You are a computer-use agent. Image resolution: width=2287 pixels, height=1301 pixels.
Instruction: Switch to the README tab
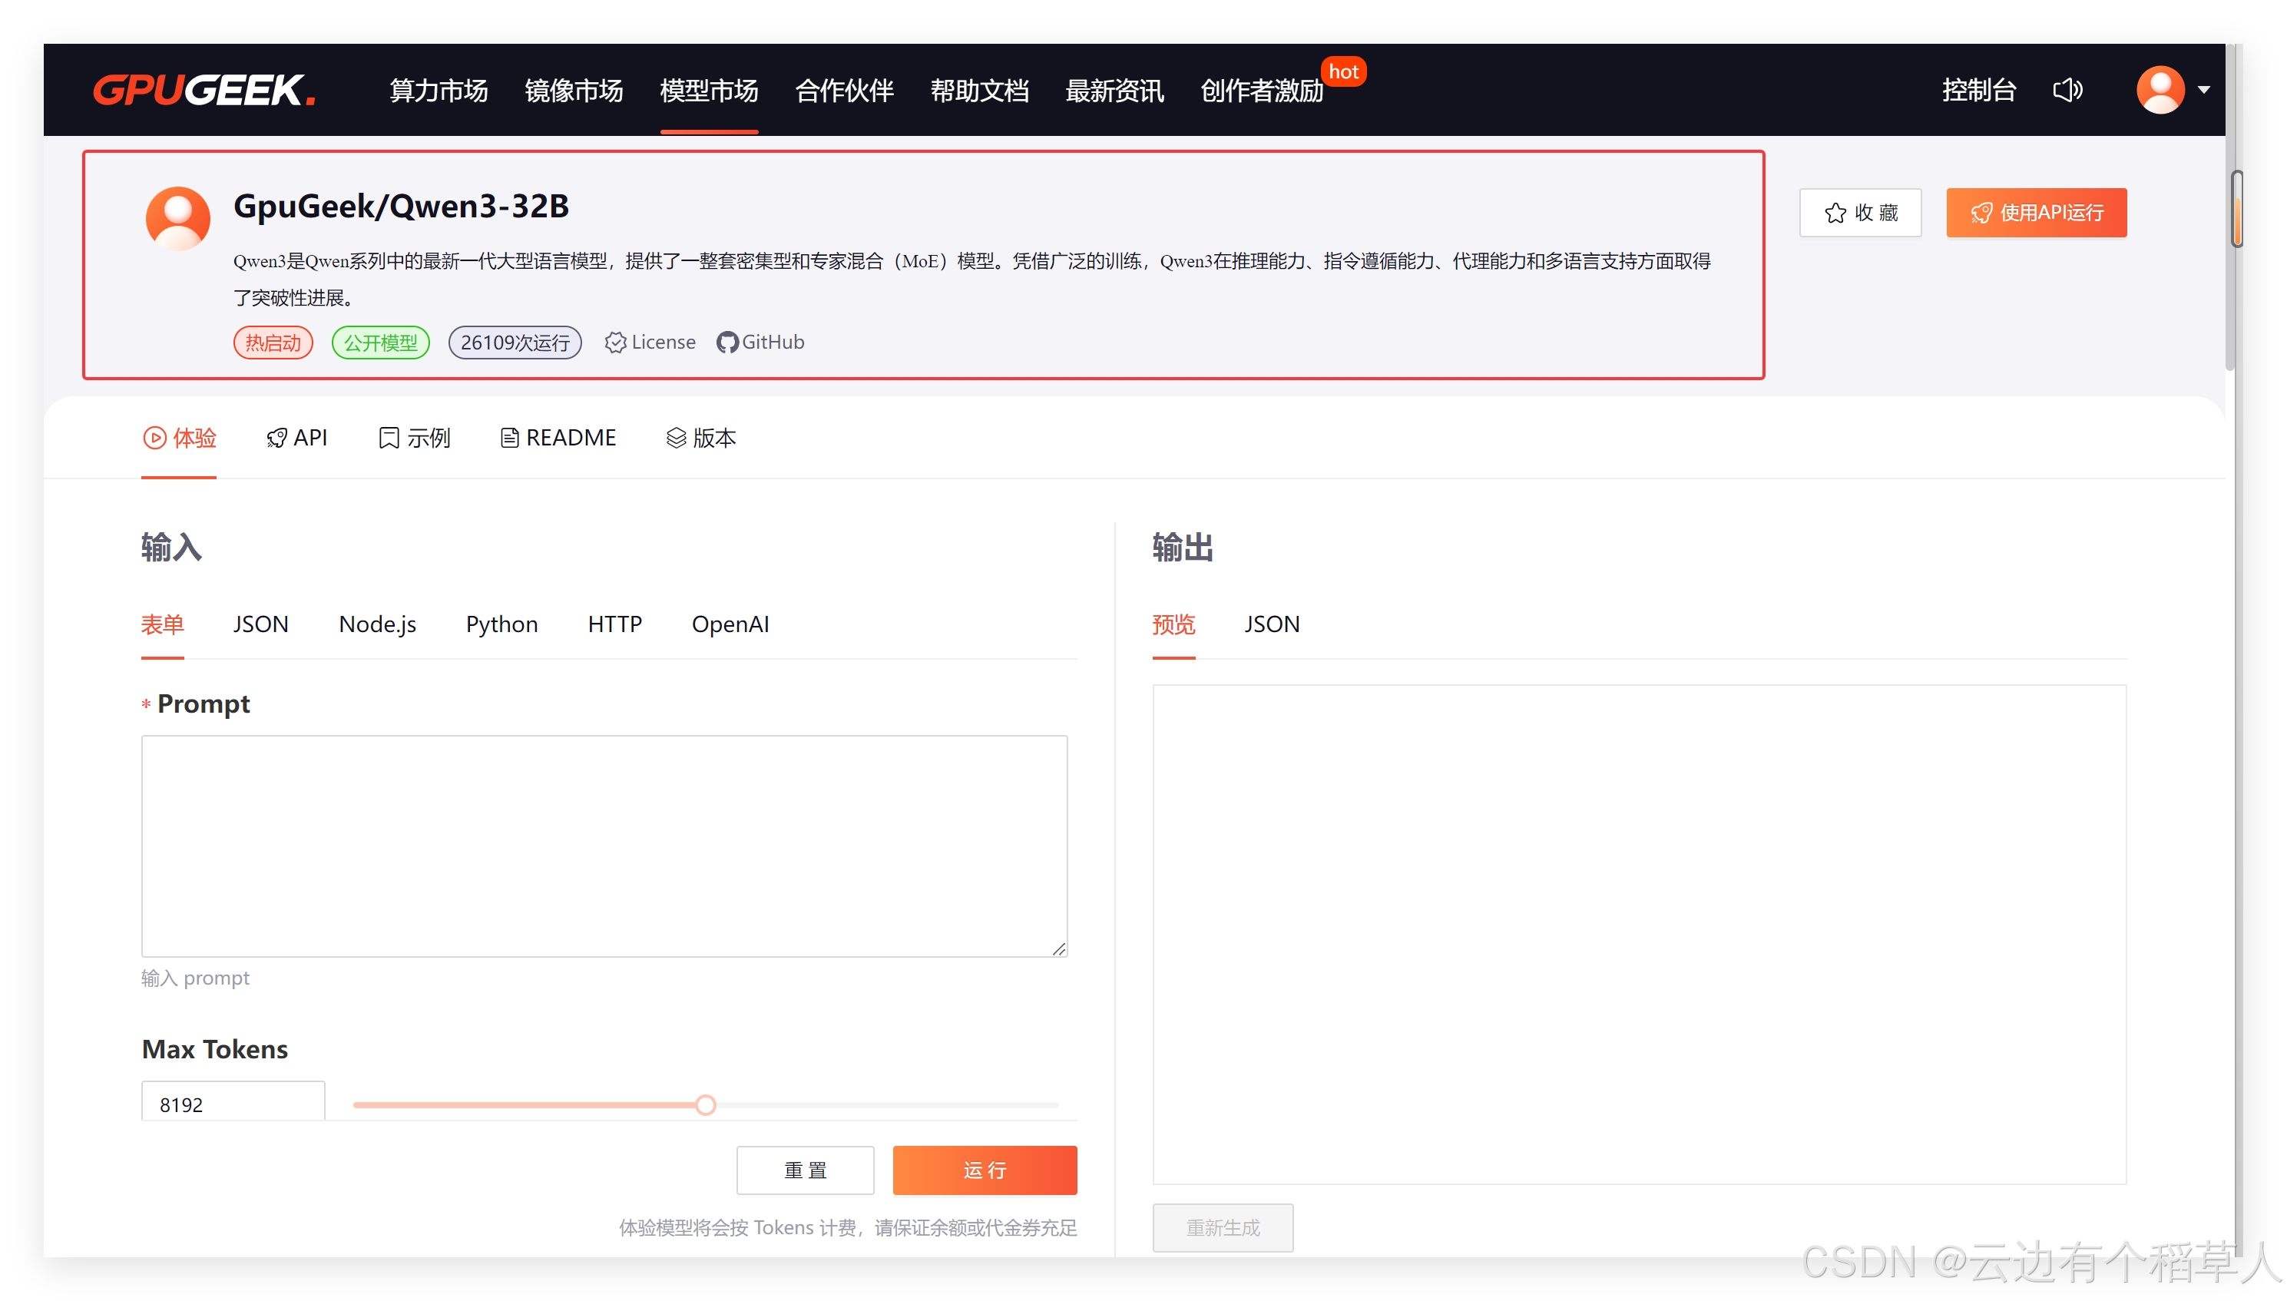(558, 438)
